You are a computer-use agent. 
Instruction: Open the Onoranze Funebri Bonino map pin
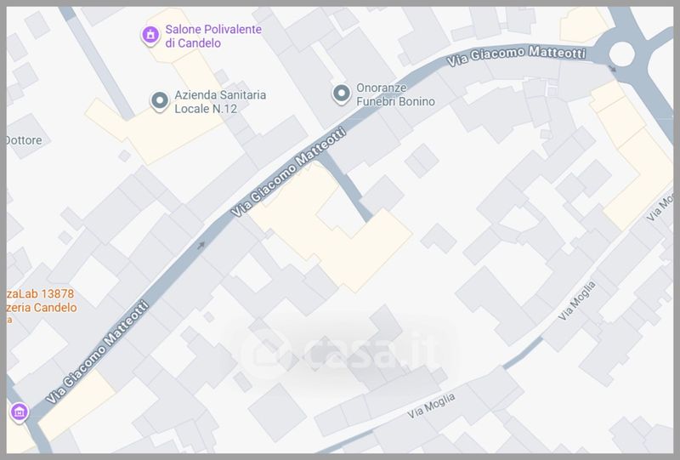coord(342,94)
